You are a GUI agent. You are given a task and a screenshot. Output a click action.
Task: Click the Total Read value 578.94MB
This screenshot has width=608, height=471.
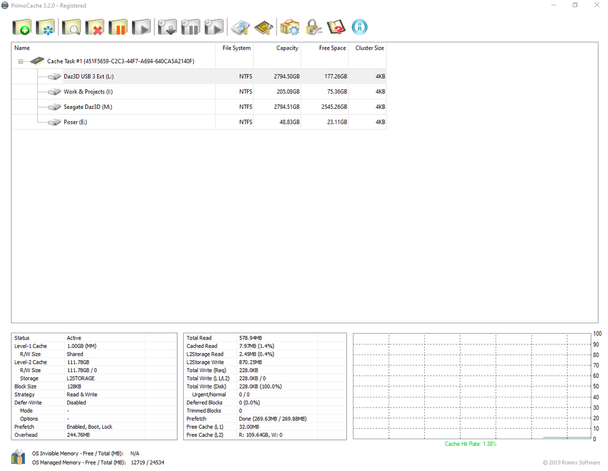click(x=250, y=338)
